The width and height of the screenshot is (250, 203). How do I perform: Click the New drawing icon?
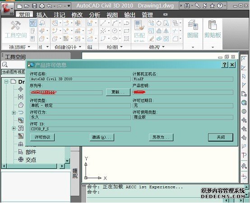pos(19,6)
